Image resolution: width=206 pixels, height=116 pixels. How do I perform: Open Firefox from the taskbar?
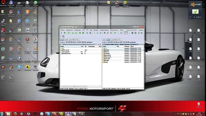click(x=15, y=114)
